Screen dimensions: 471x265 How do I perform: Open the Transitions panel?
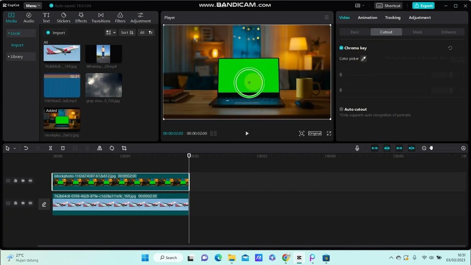coord(101,17)
